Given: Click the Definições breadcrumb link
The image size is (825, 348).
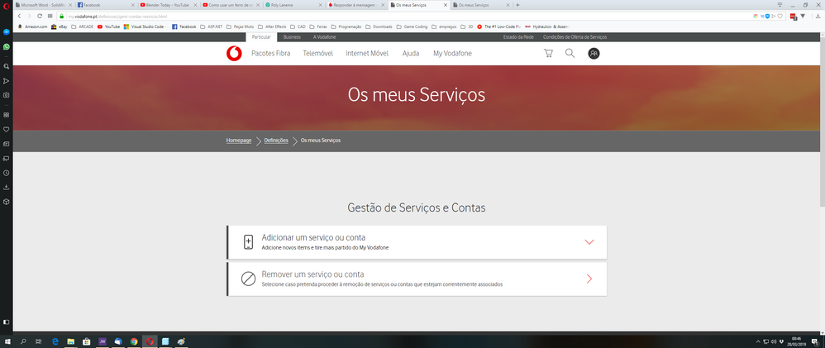Looking at the screenshot, I should 276,141.
